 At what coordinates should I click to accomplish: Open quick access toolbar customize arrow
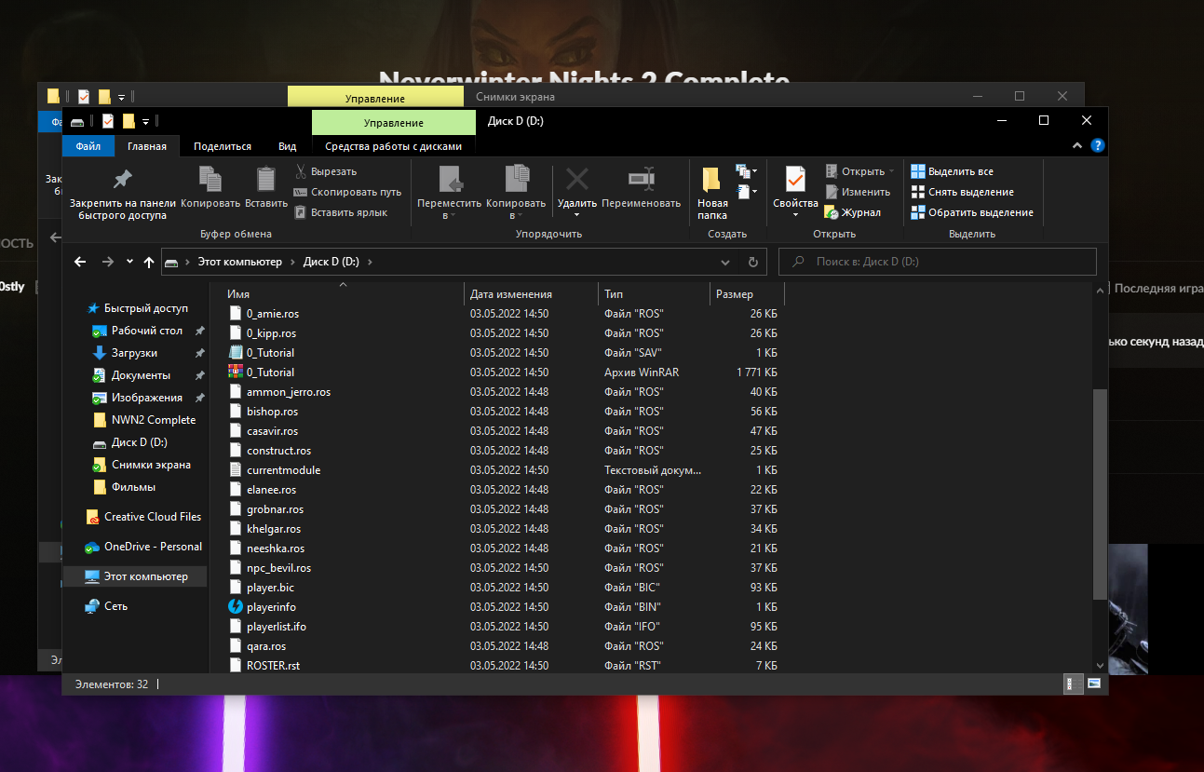click(x=146, y=121)
